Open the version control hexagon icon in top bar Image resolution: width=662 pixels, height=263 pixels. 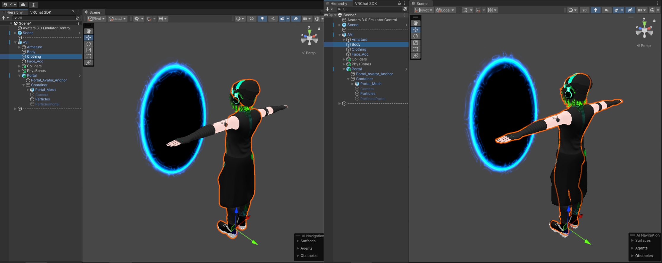coord(33,5)
